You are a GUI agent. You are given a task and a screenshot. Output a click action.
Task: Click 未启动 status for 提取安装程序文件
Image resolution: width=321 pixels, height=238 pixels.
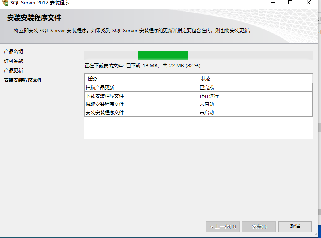255,104
